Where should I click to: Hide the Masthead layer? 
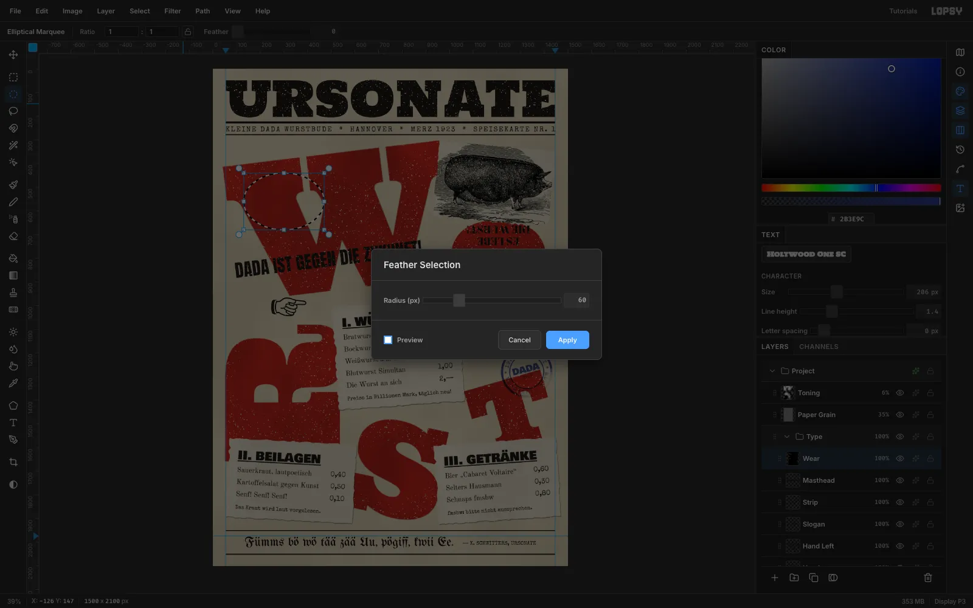[x=900, y=480]
